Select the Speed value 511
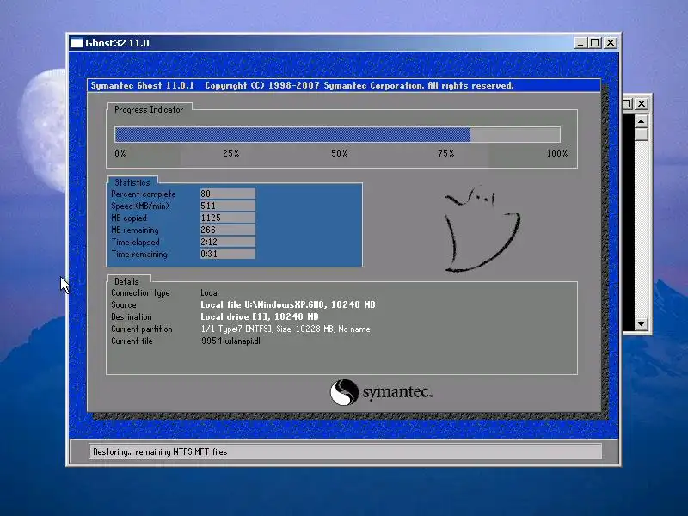Screen dimensions: 688x516 coord(227,206)
